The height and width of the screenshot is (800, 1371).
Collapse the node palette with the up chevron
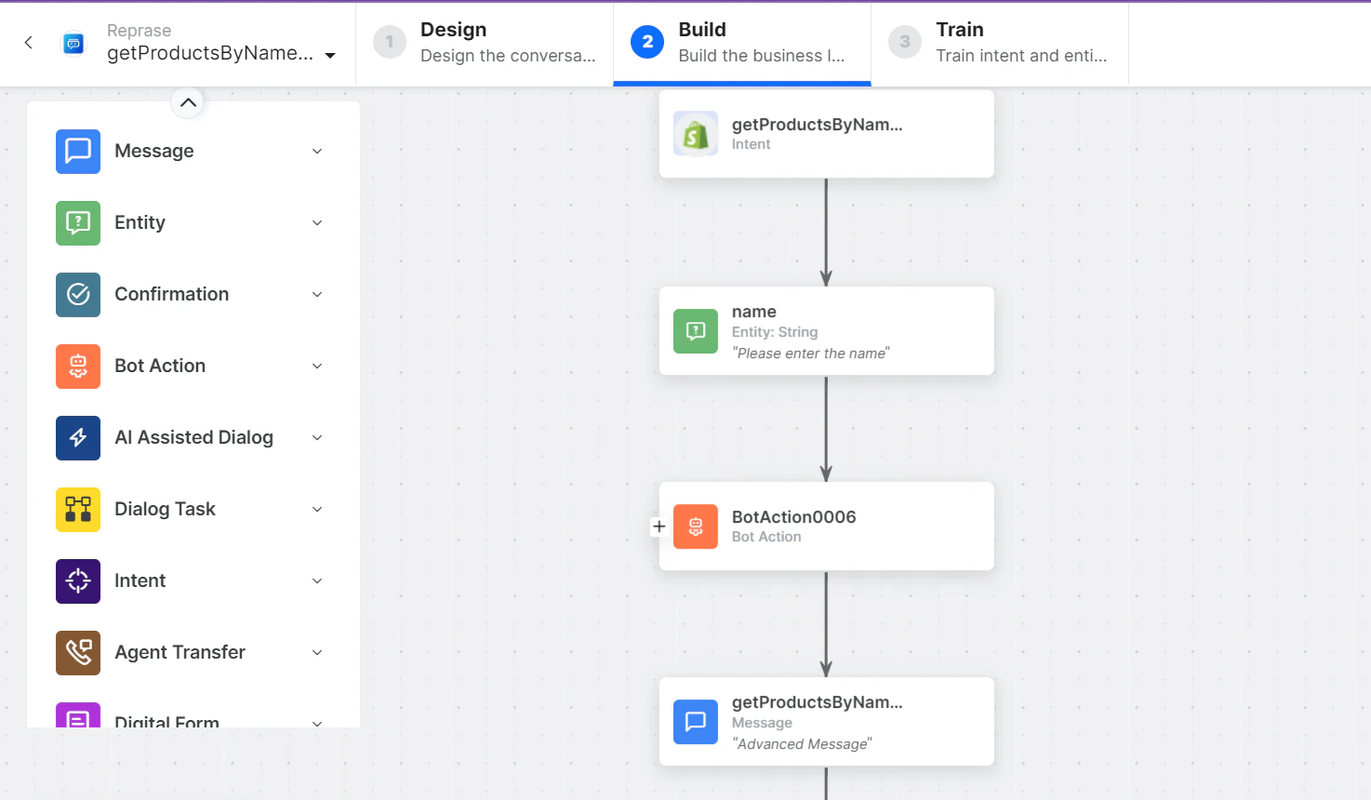point(187,102)
